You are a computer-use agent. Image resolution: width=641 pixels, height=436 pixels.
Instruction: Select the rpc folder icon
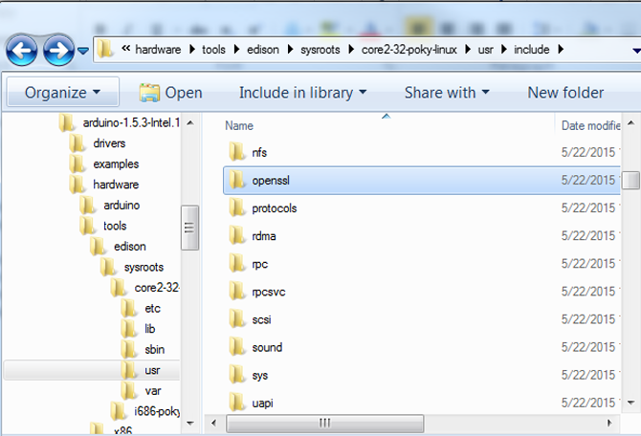pos(236,263)
